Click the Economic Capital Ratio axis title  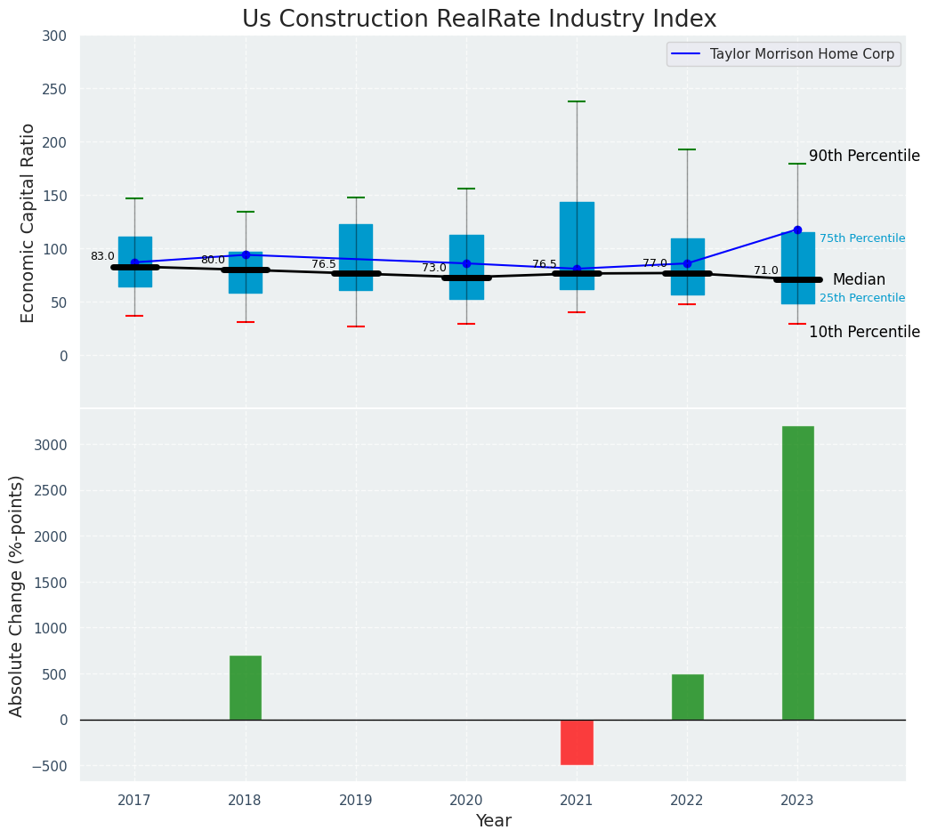(x=28, y=222)
